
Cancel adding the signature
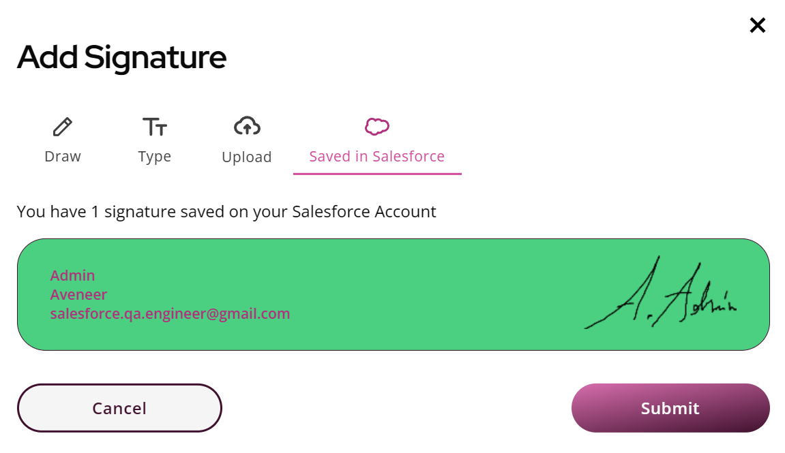119,408
